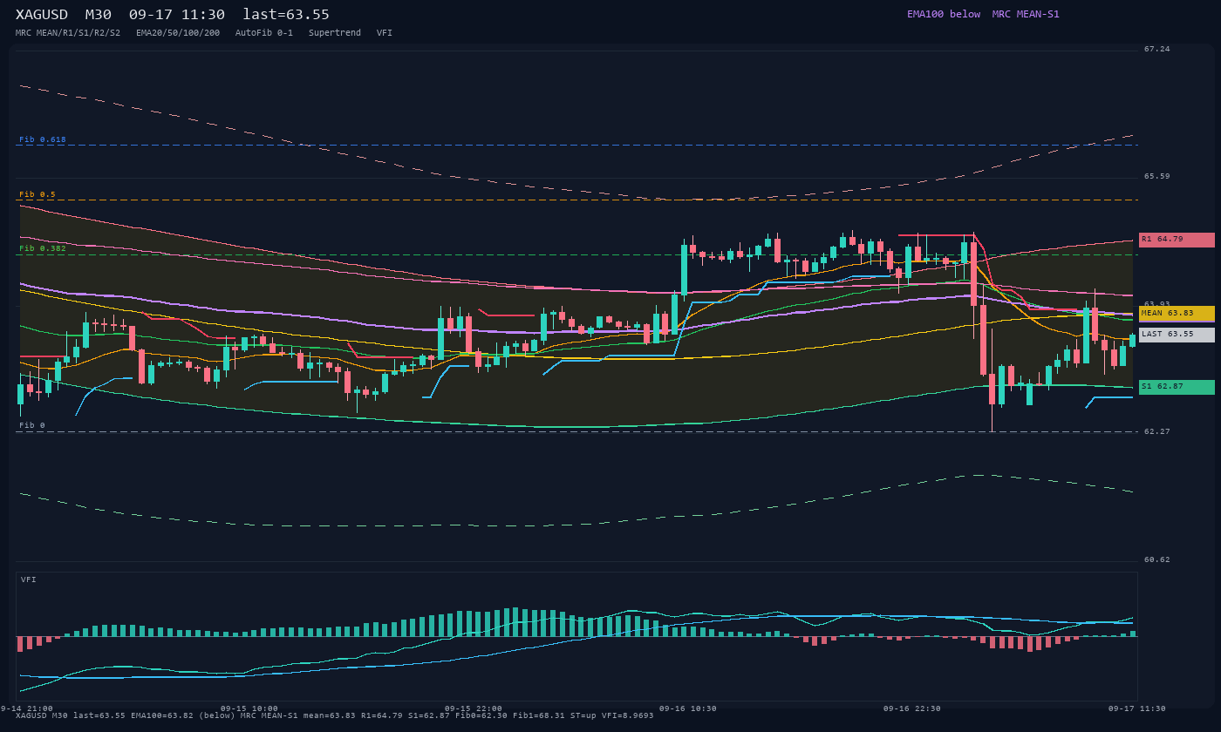Screen dimensions: 1221x732
Task: Click the 65.59 price axis label
Action: [1157, 177]
